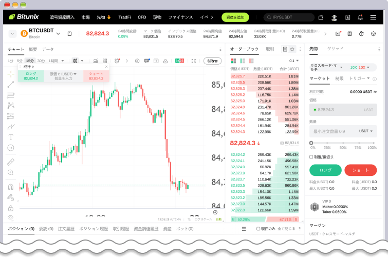This screenshot has height=259, width=388.
Task: Toggle drawing lock padlock tool
Action: tap(11, 208)
